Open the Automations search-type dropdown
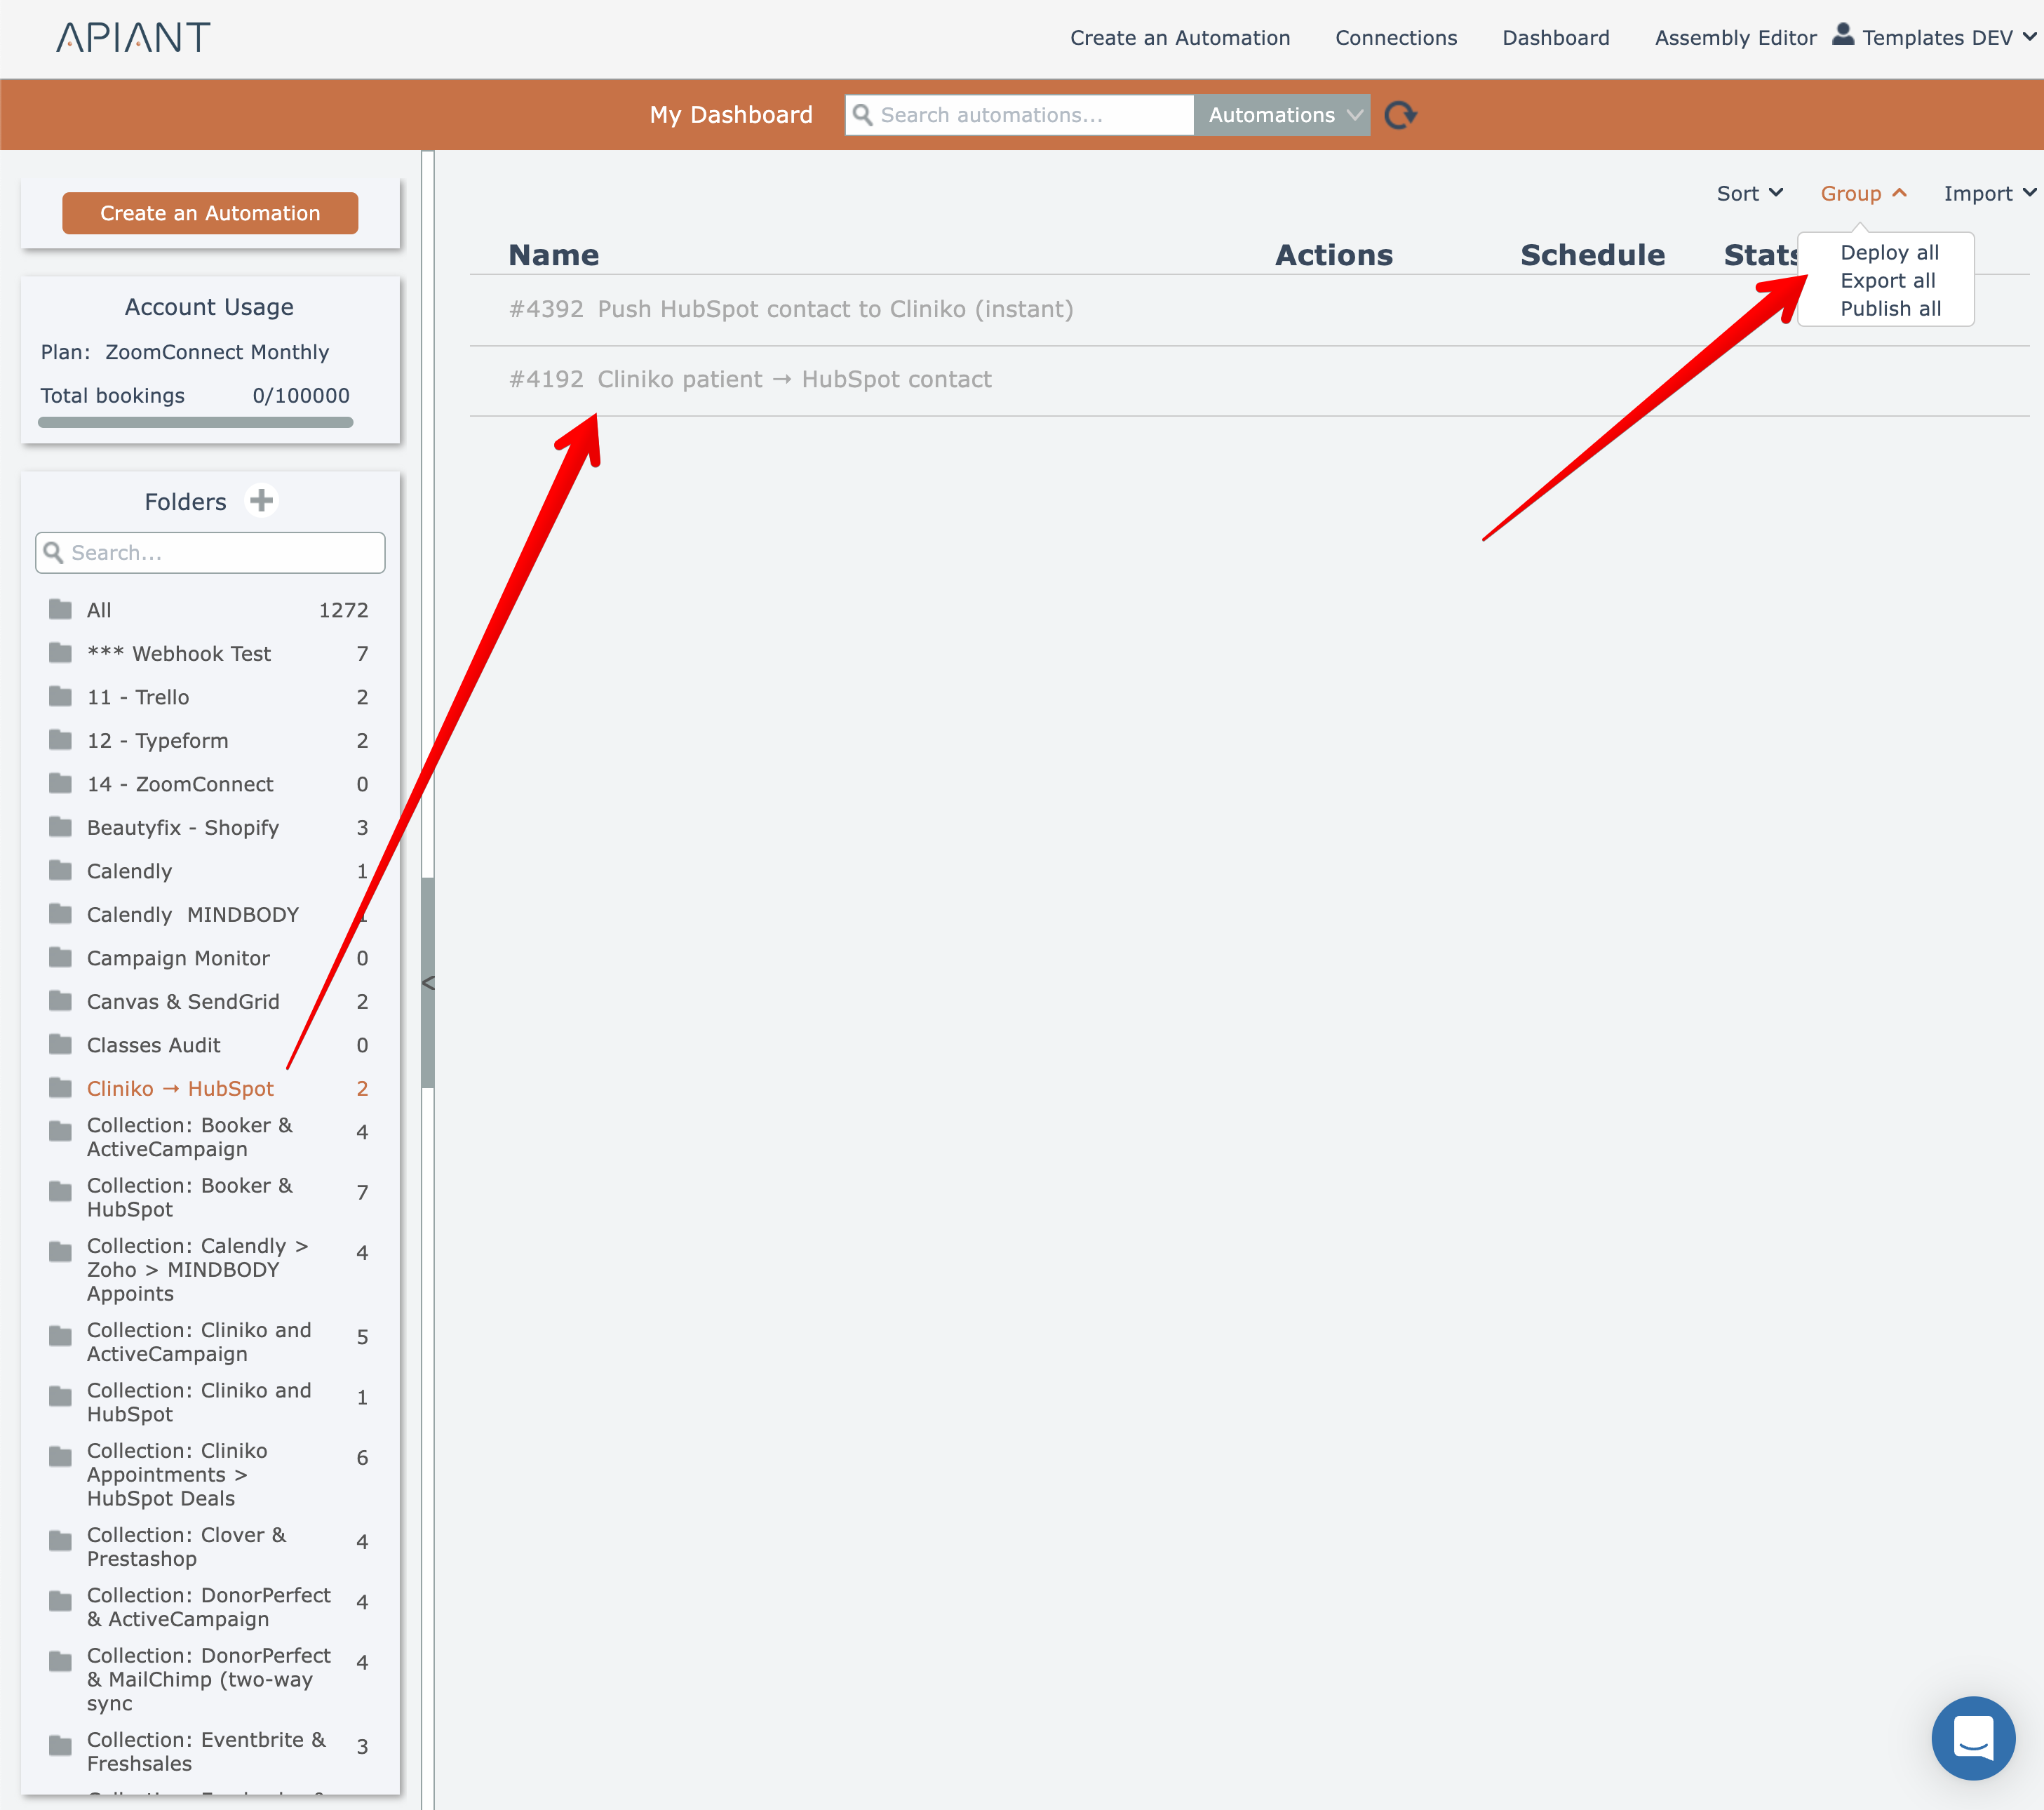2044x1810 pixels. tap(1282, 115)
